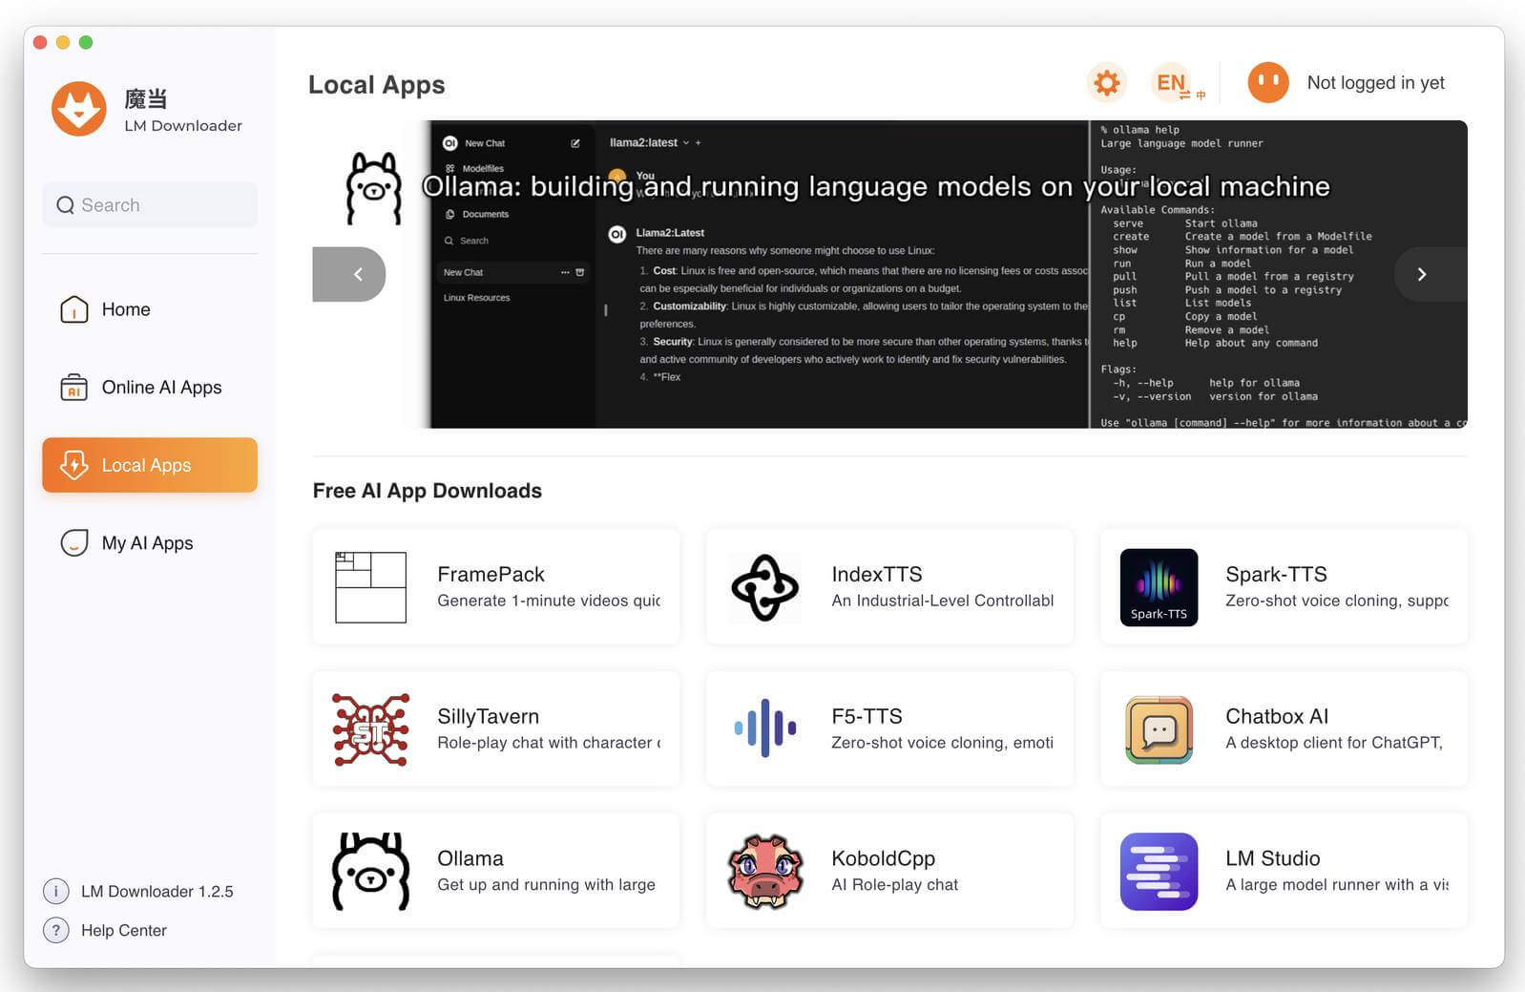Open the F5-TTS app title
1525x992 pixels.
[867, 716]
